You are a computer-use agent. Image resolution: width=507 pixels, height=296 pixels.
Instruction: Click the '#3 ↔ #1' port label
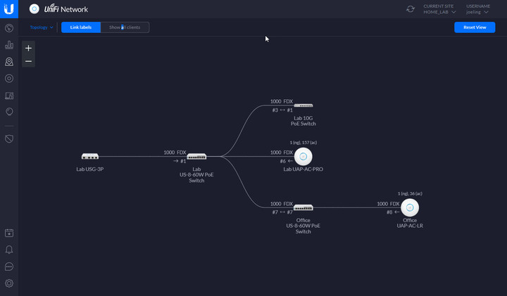point(282,110)
